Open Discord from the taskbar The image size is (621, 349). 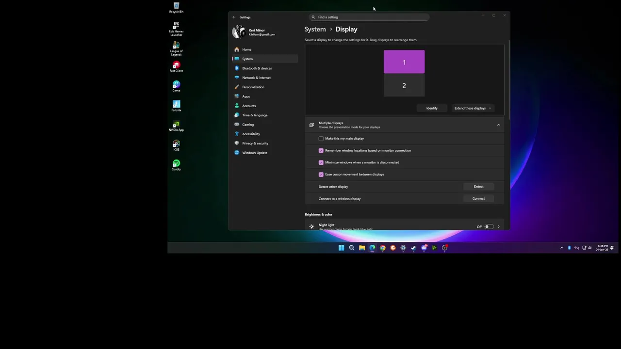pos(424,248)
